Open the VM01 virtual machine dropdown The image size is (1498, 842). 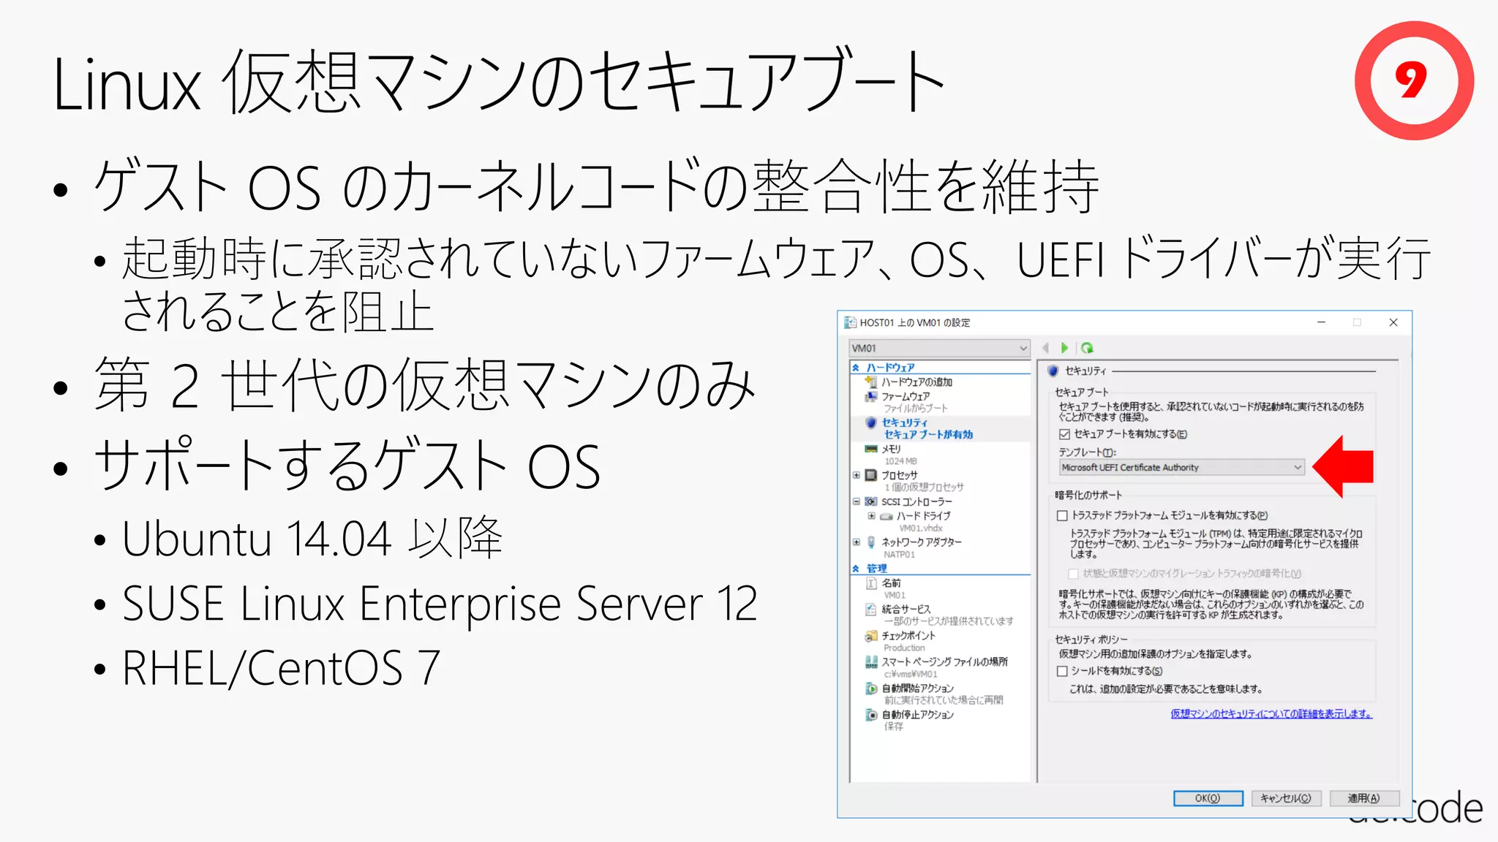940,348
